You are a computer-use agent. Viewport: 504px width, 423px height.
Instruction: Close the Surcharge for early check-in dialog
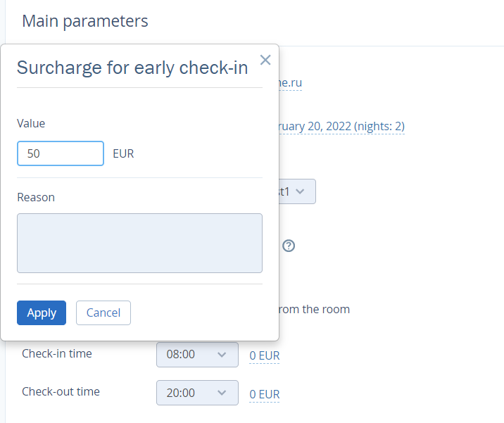coord(265,60)
